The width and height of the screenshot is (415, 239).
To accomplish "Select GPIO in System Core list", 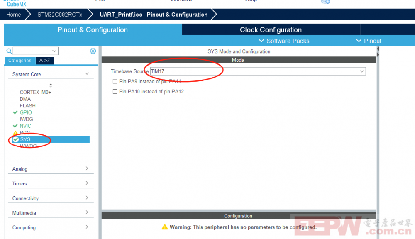I will click(26, 112).
